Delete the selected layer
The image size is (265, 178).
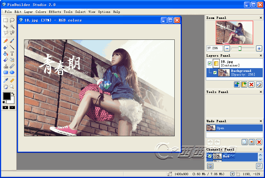[251, 84]
